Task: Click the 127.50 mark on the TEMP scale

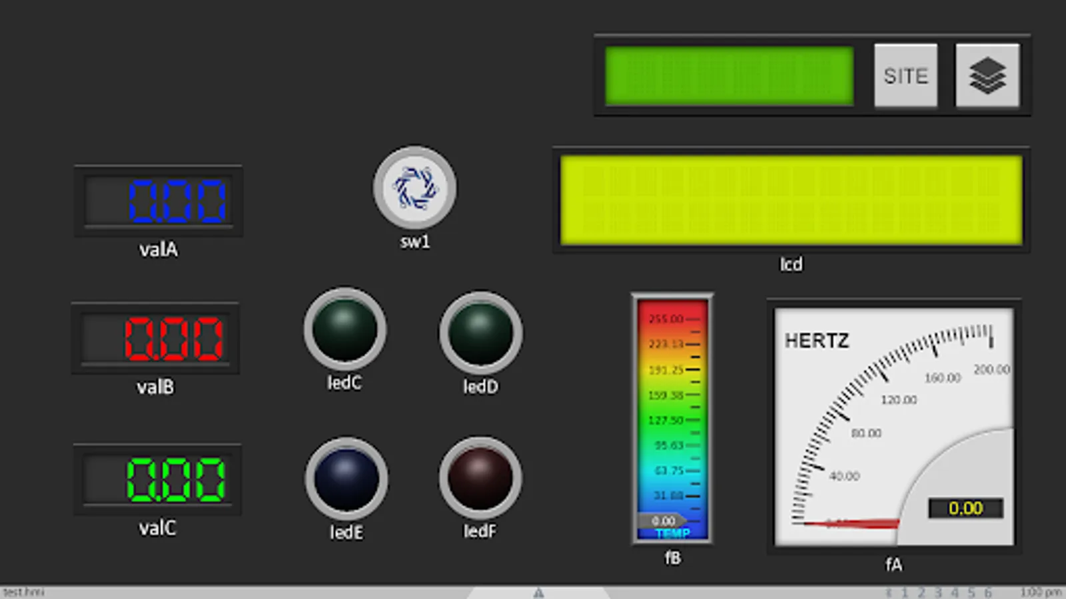Action: click(x=666, y=421)
